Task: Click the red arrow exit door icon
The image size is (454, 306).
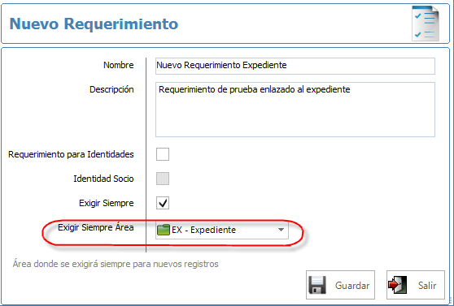Action: click(397, 285)
